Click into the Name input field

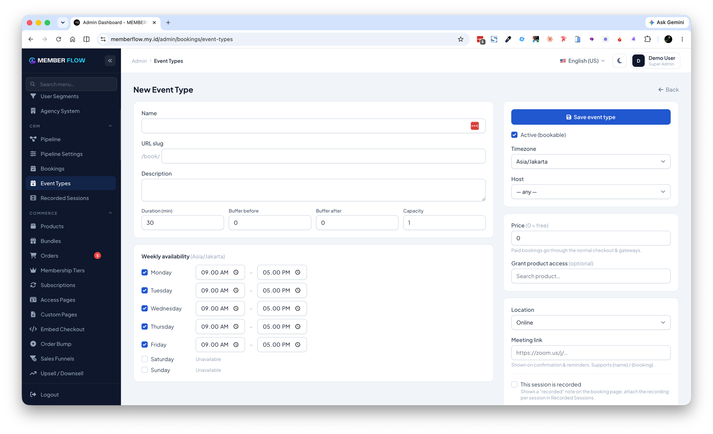pyautogui.click(x=313, y=126)
